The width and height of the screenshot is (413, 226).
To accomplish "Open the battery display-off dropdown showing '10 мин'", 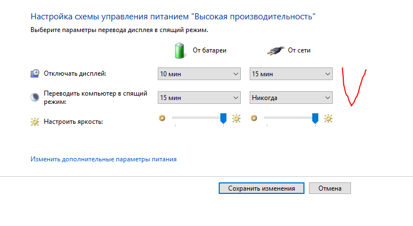I will [199, 73].
